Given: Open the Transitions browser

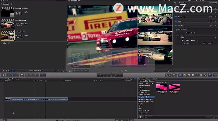Looking at the screenshot, I should click(193, 75).
